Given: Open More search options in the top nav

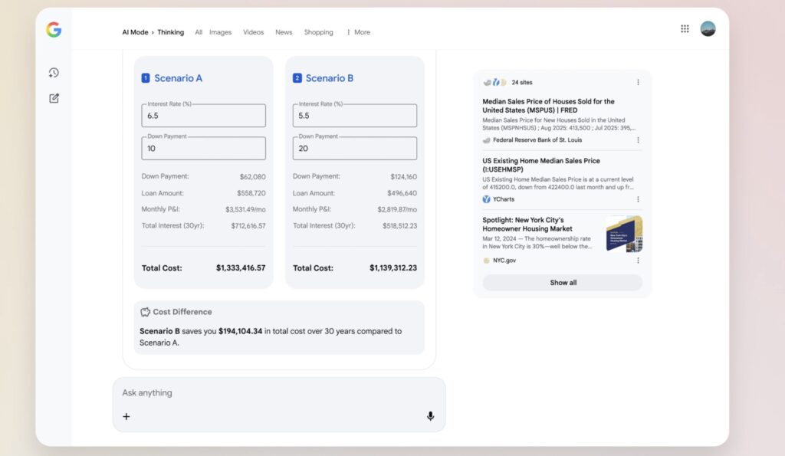Looking at the screenshot, I should (357, 32).
